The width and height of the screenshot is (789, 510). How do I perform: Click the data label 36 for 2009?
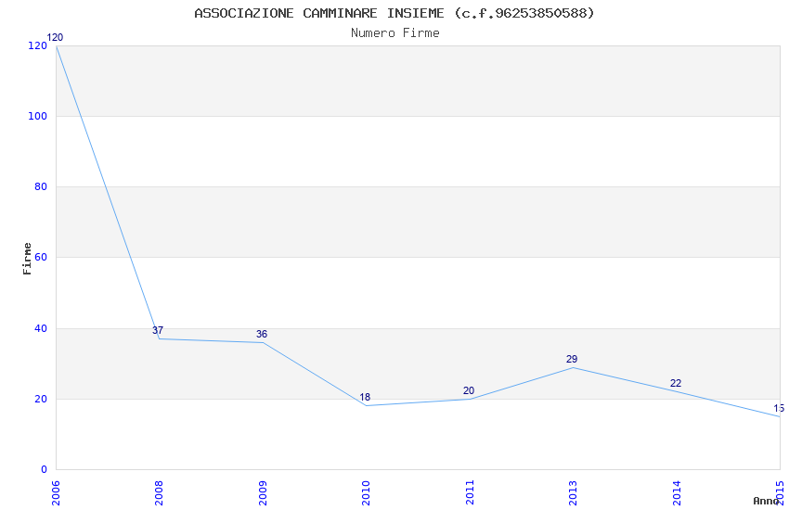click(262, 334)
